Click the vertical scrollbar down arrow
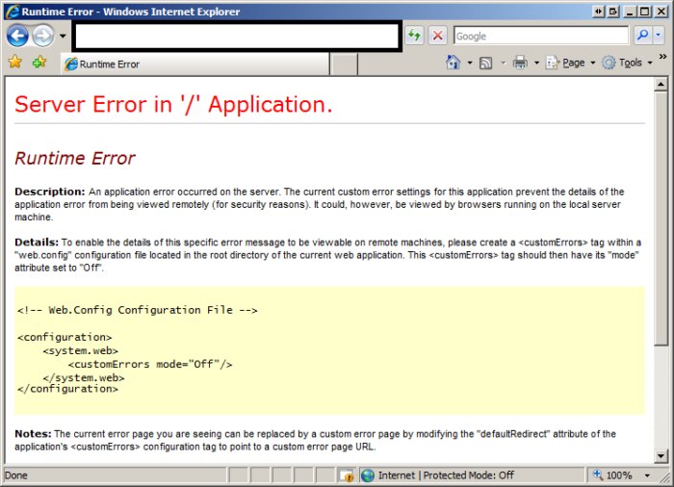 (x=661, y=455)
